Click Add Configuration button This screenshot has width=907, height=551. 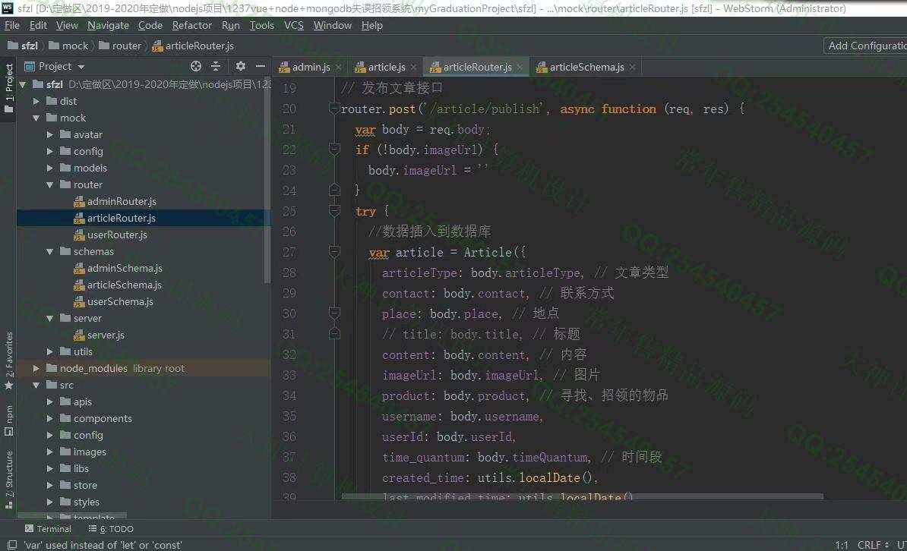tap(865, 46)
